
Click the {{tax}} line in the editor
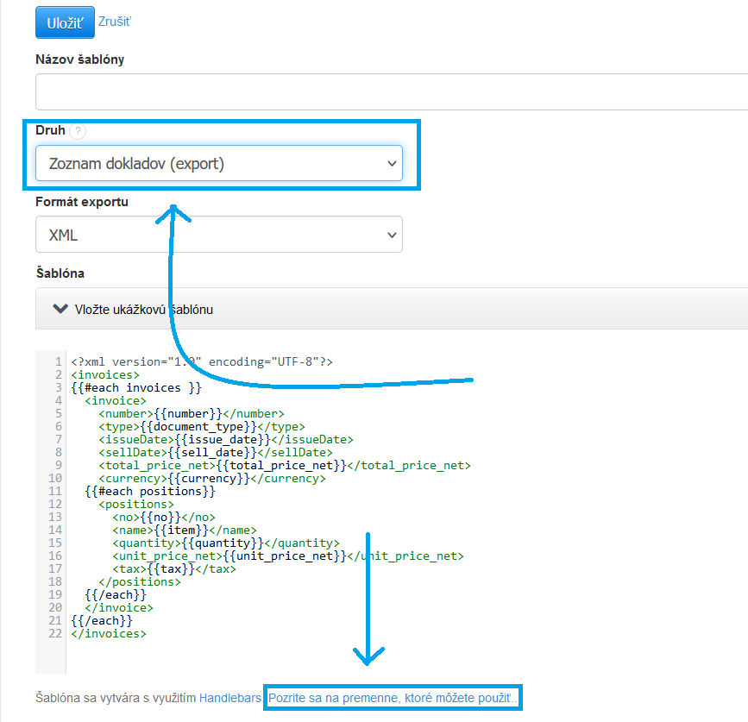tap(173, 569)
